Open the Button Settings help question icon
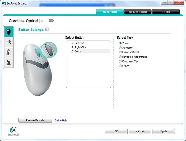Image resolution: width=186 pixels, height=141 pixels. pyautogui.click(x=47, y=30)
